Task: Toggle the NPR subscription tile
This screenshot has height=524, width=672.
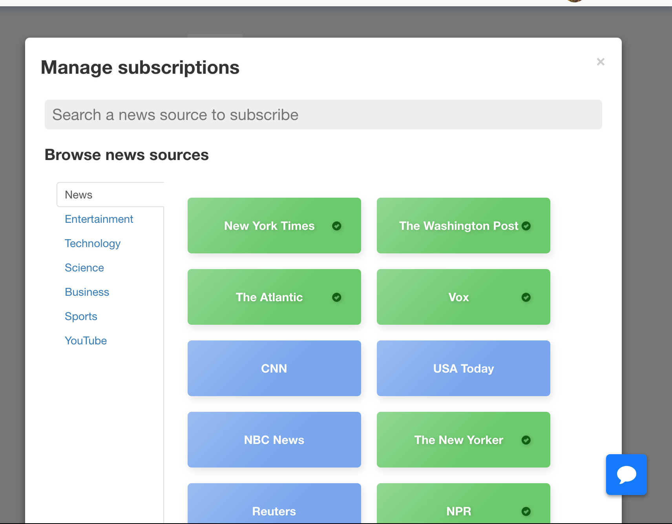Action: pos(463,504)
